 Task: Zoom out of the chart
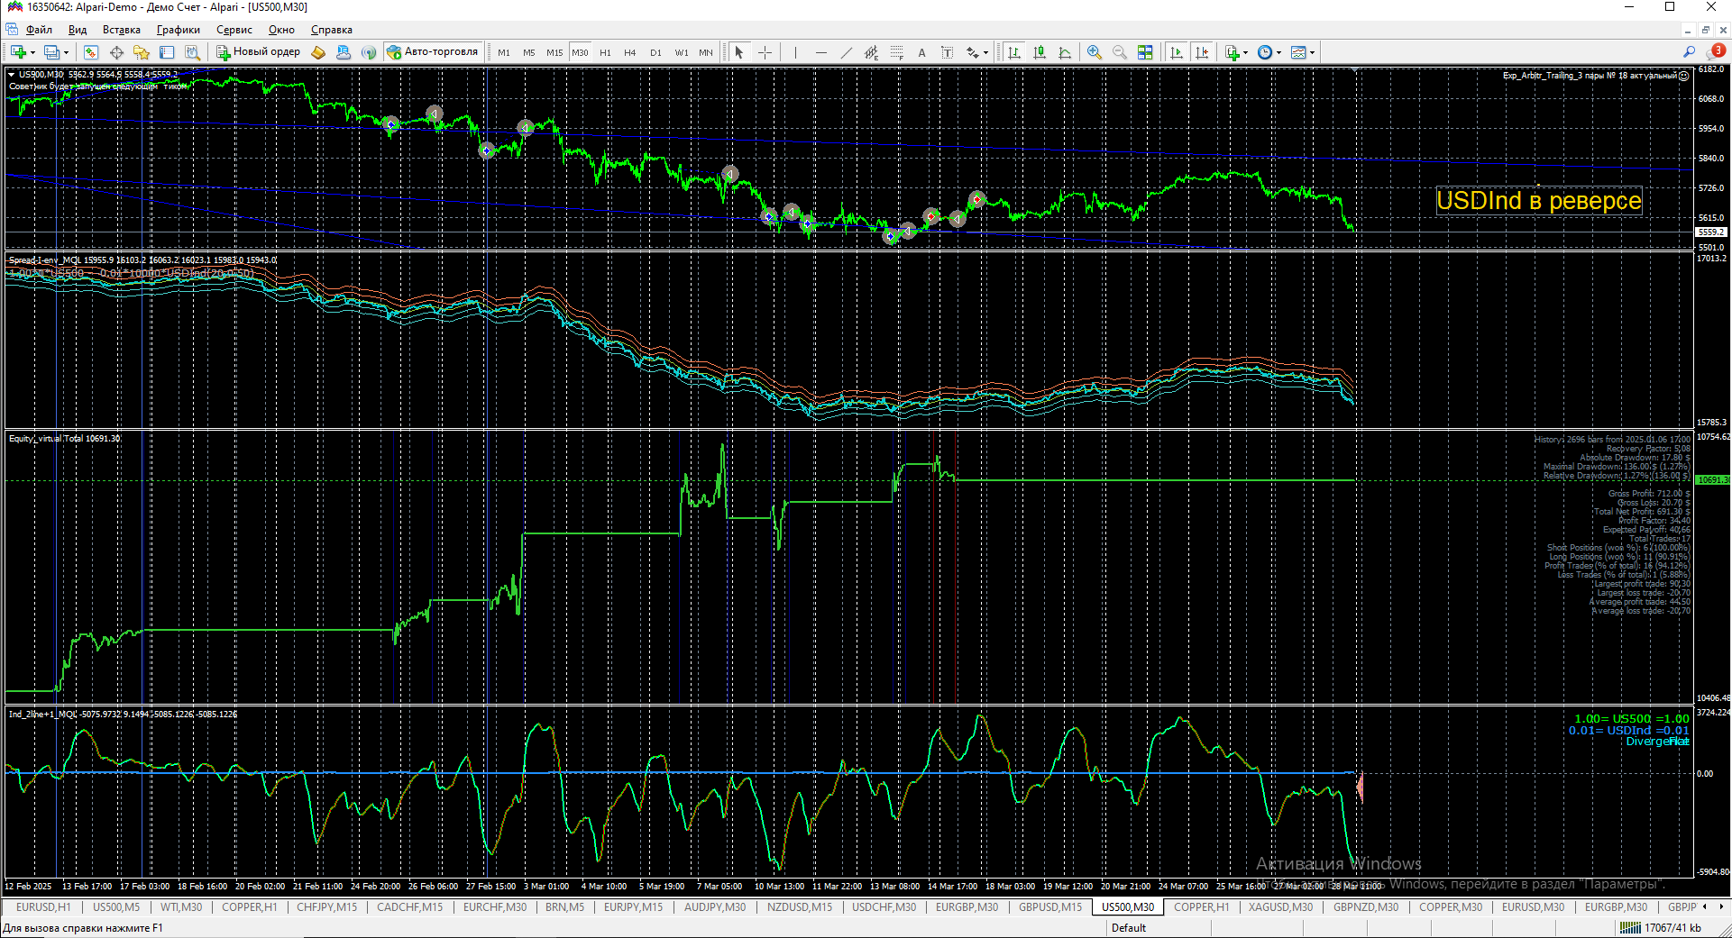pyautogui.click(x=1120, y=52)
